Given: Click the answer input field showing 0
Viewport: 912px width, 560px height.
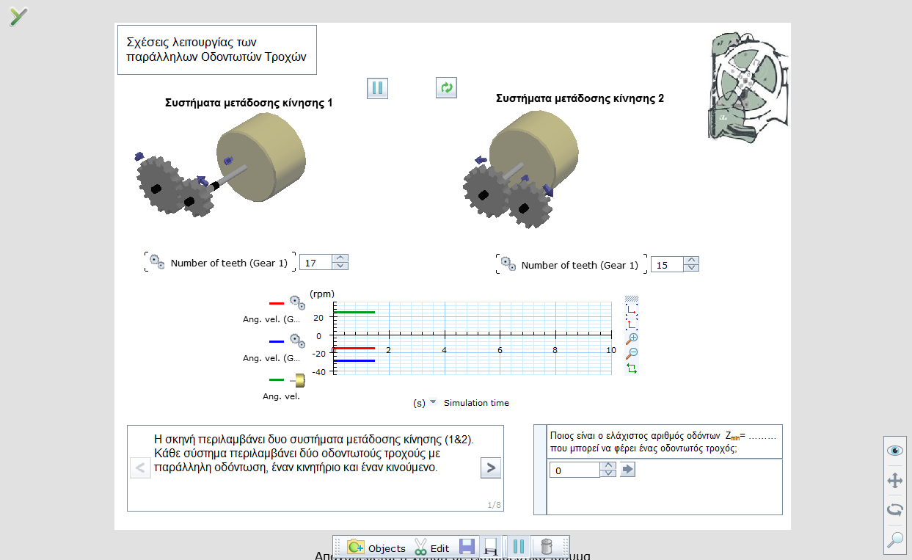Looking at the screenshot, I should tap(574, 470).
